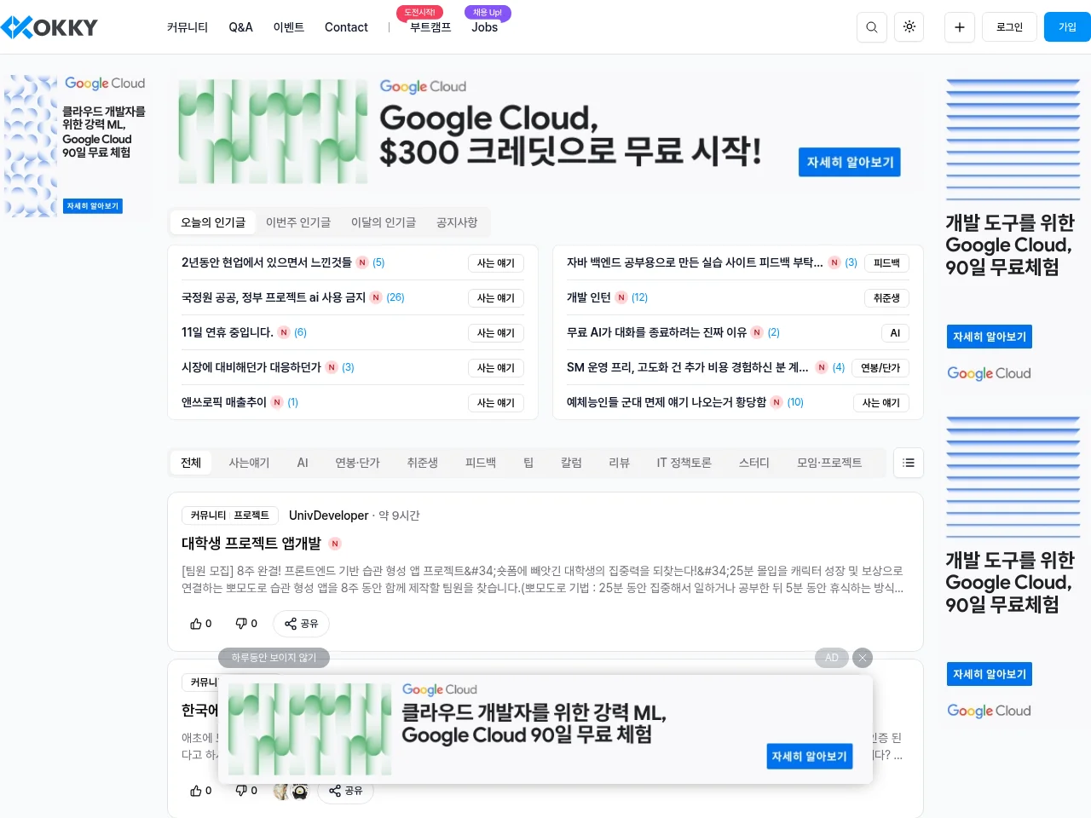The width and height of the screenshot is (1091, 818).
Task: Share the second post 공유 button
Action: pyautogui.click(x=346, y=791)
